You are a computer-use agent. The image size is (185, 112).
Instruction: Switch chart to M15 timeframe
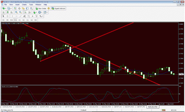point(12,20)
